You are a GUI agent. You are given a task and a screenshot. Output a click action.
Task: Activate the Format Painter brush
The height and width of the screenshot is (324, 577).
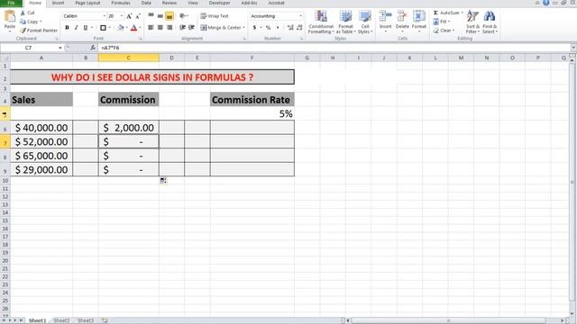tap(39, 31)
